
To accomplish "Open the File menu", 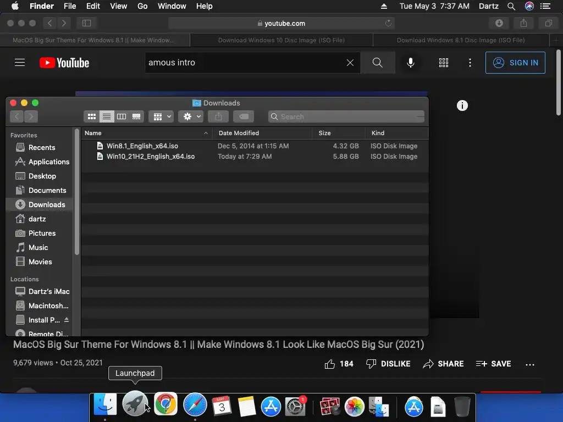I will click(70, 6).
